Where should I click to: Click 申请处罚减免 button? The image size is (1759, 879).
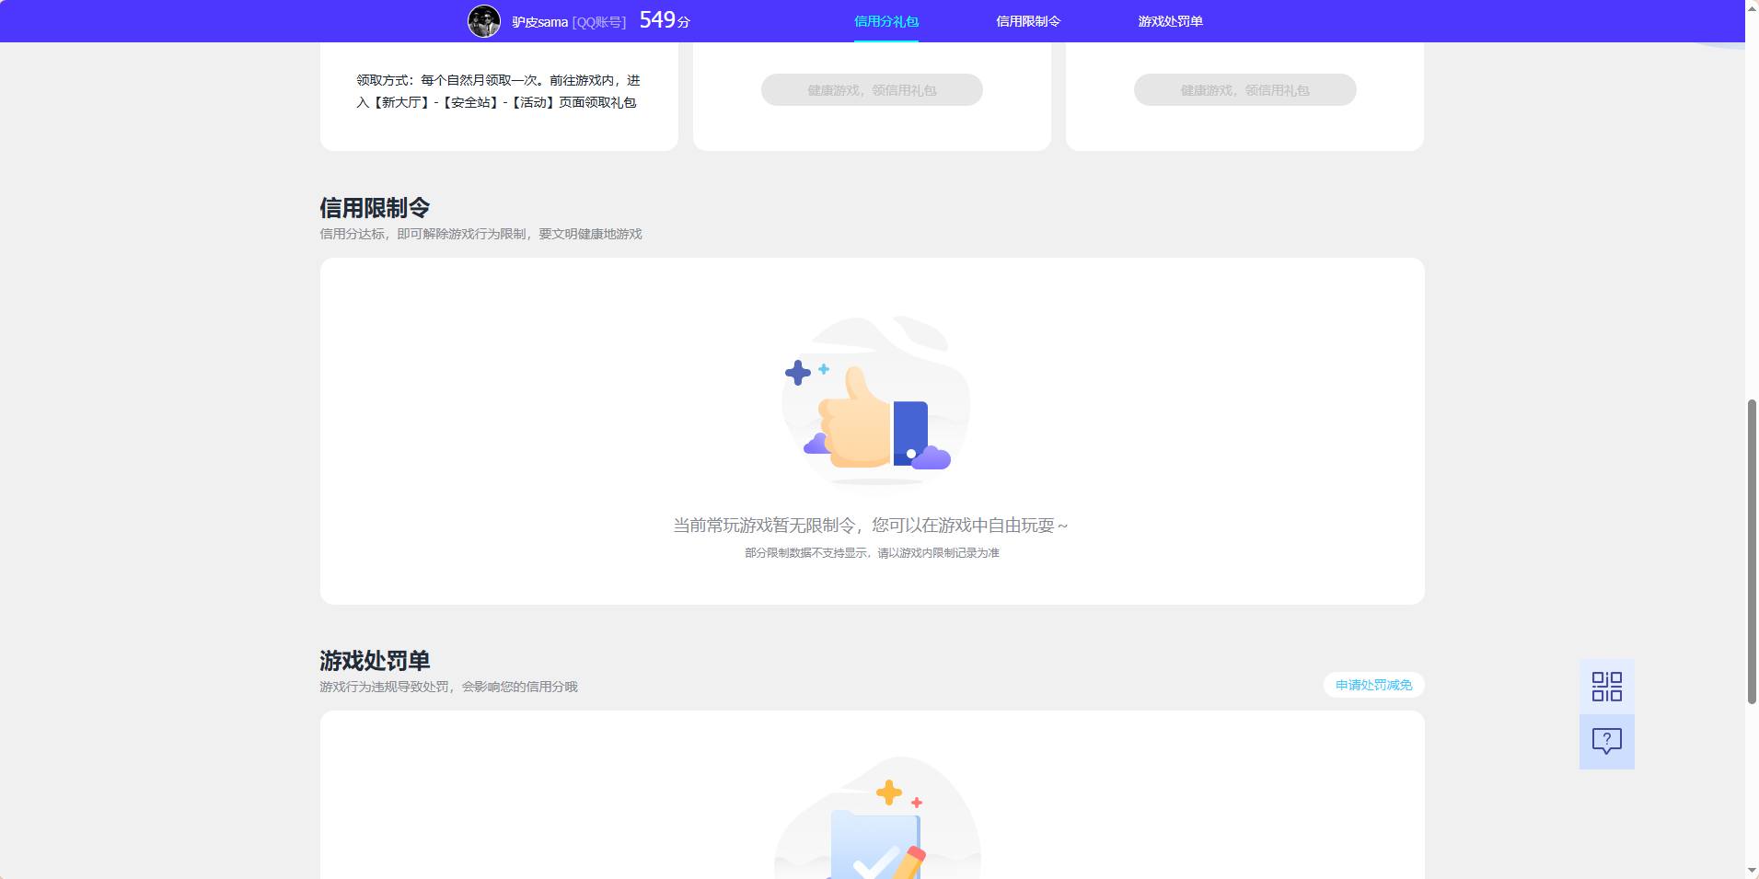pos(1373,685)
